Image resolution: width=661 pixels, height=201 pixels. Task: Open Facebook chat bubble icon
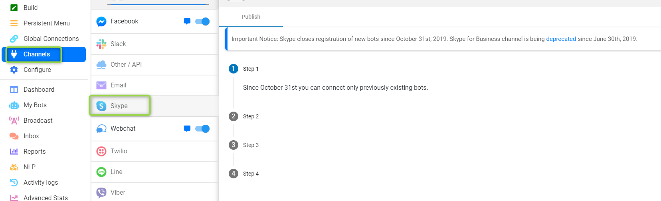[187, 21]
